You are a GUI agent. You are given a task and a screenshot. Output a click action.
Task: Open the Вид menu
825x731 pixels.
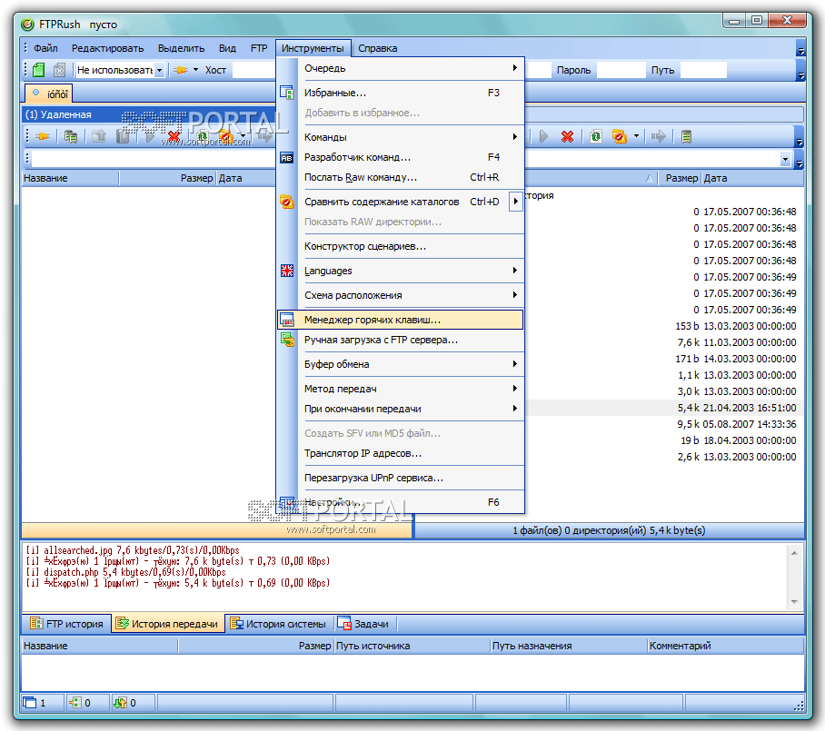pos(227,48)
